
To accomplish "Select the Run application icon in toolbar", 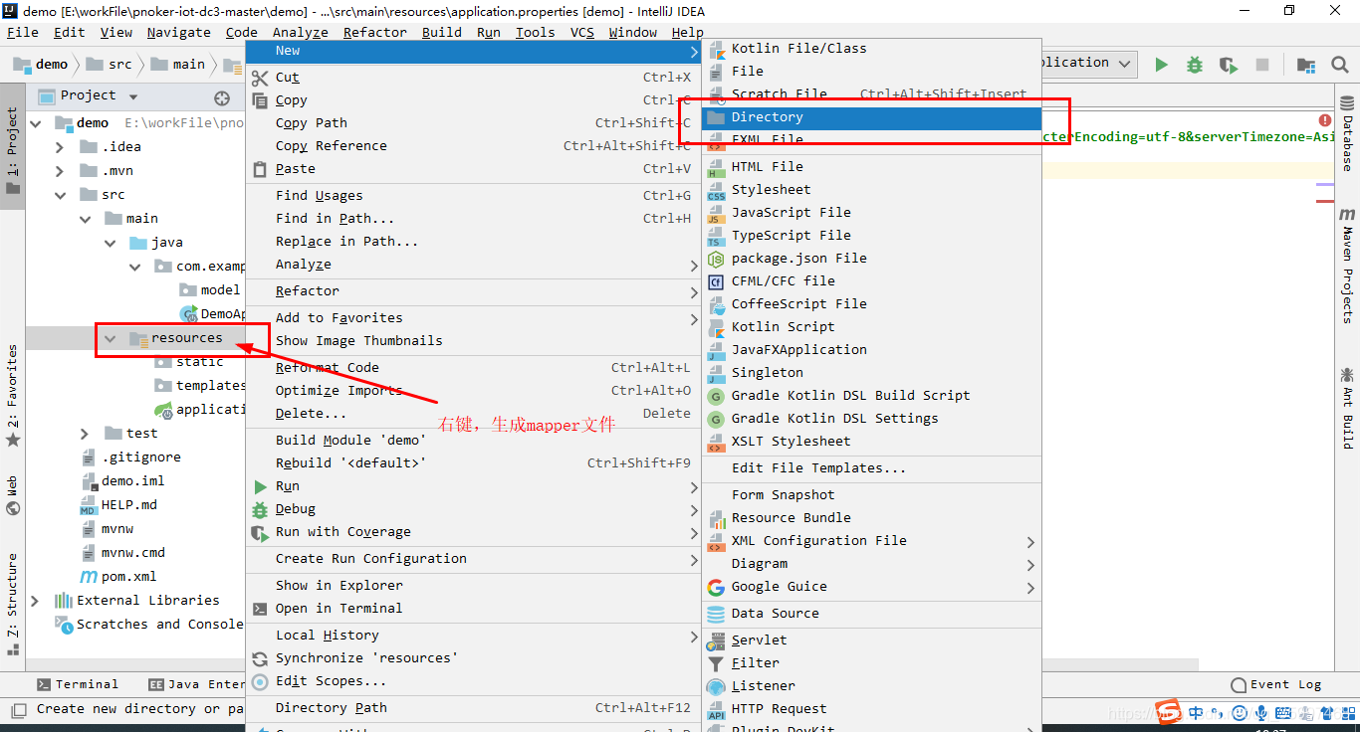I will [x=1162, y=64].
